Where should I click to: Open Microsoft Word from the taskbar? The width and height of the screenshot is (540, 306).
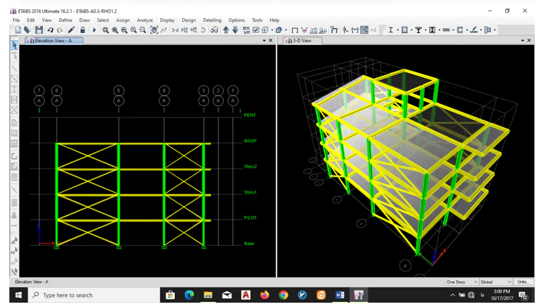340,295
